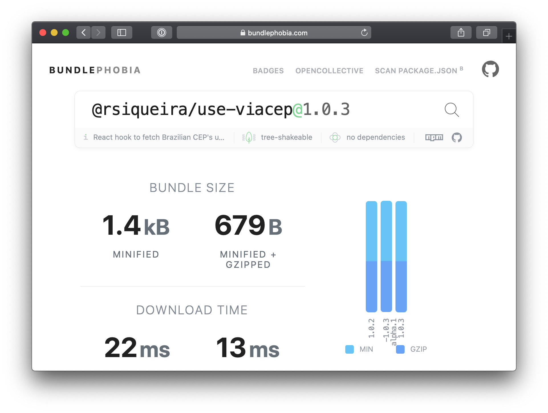The image size is (548, 413).
Task: Click the GZIP legend color swatch
Action: [400, 349]
